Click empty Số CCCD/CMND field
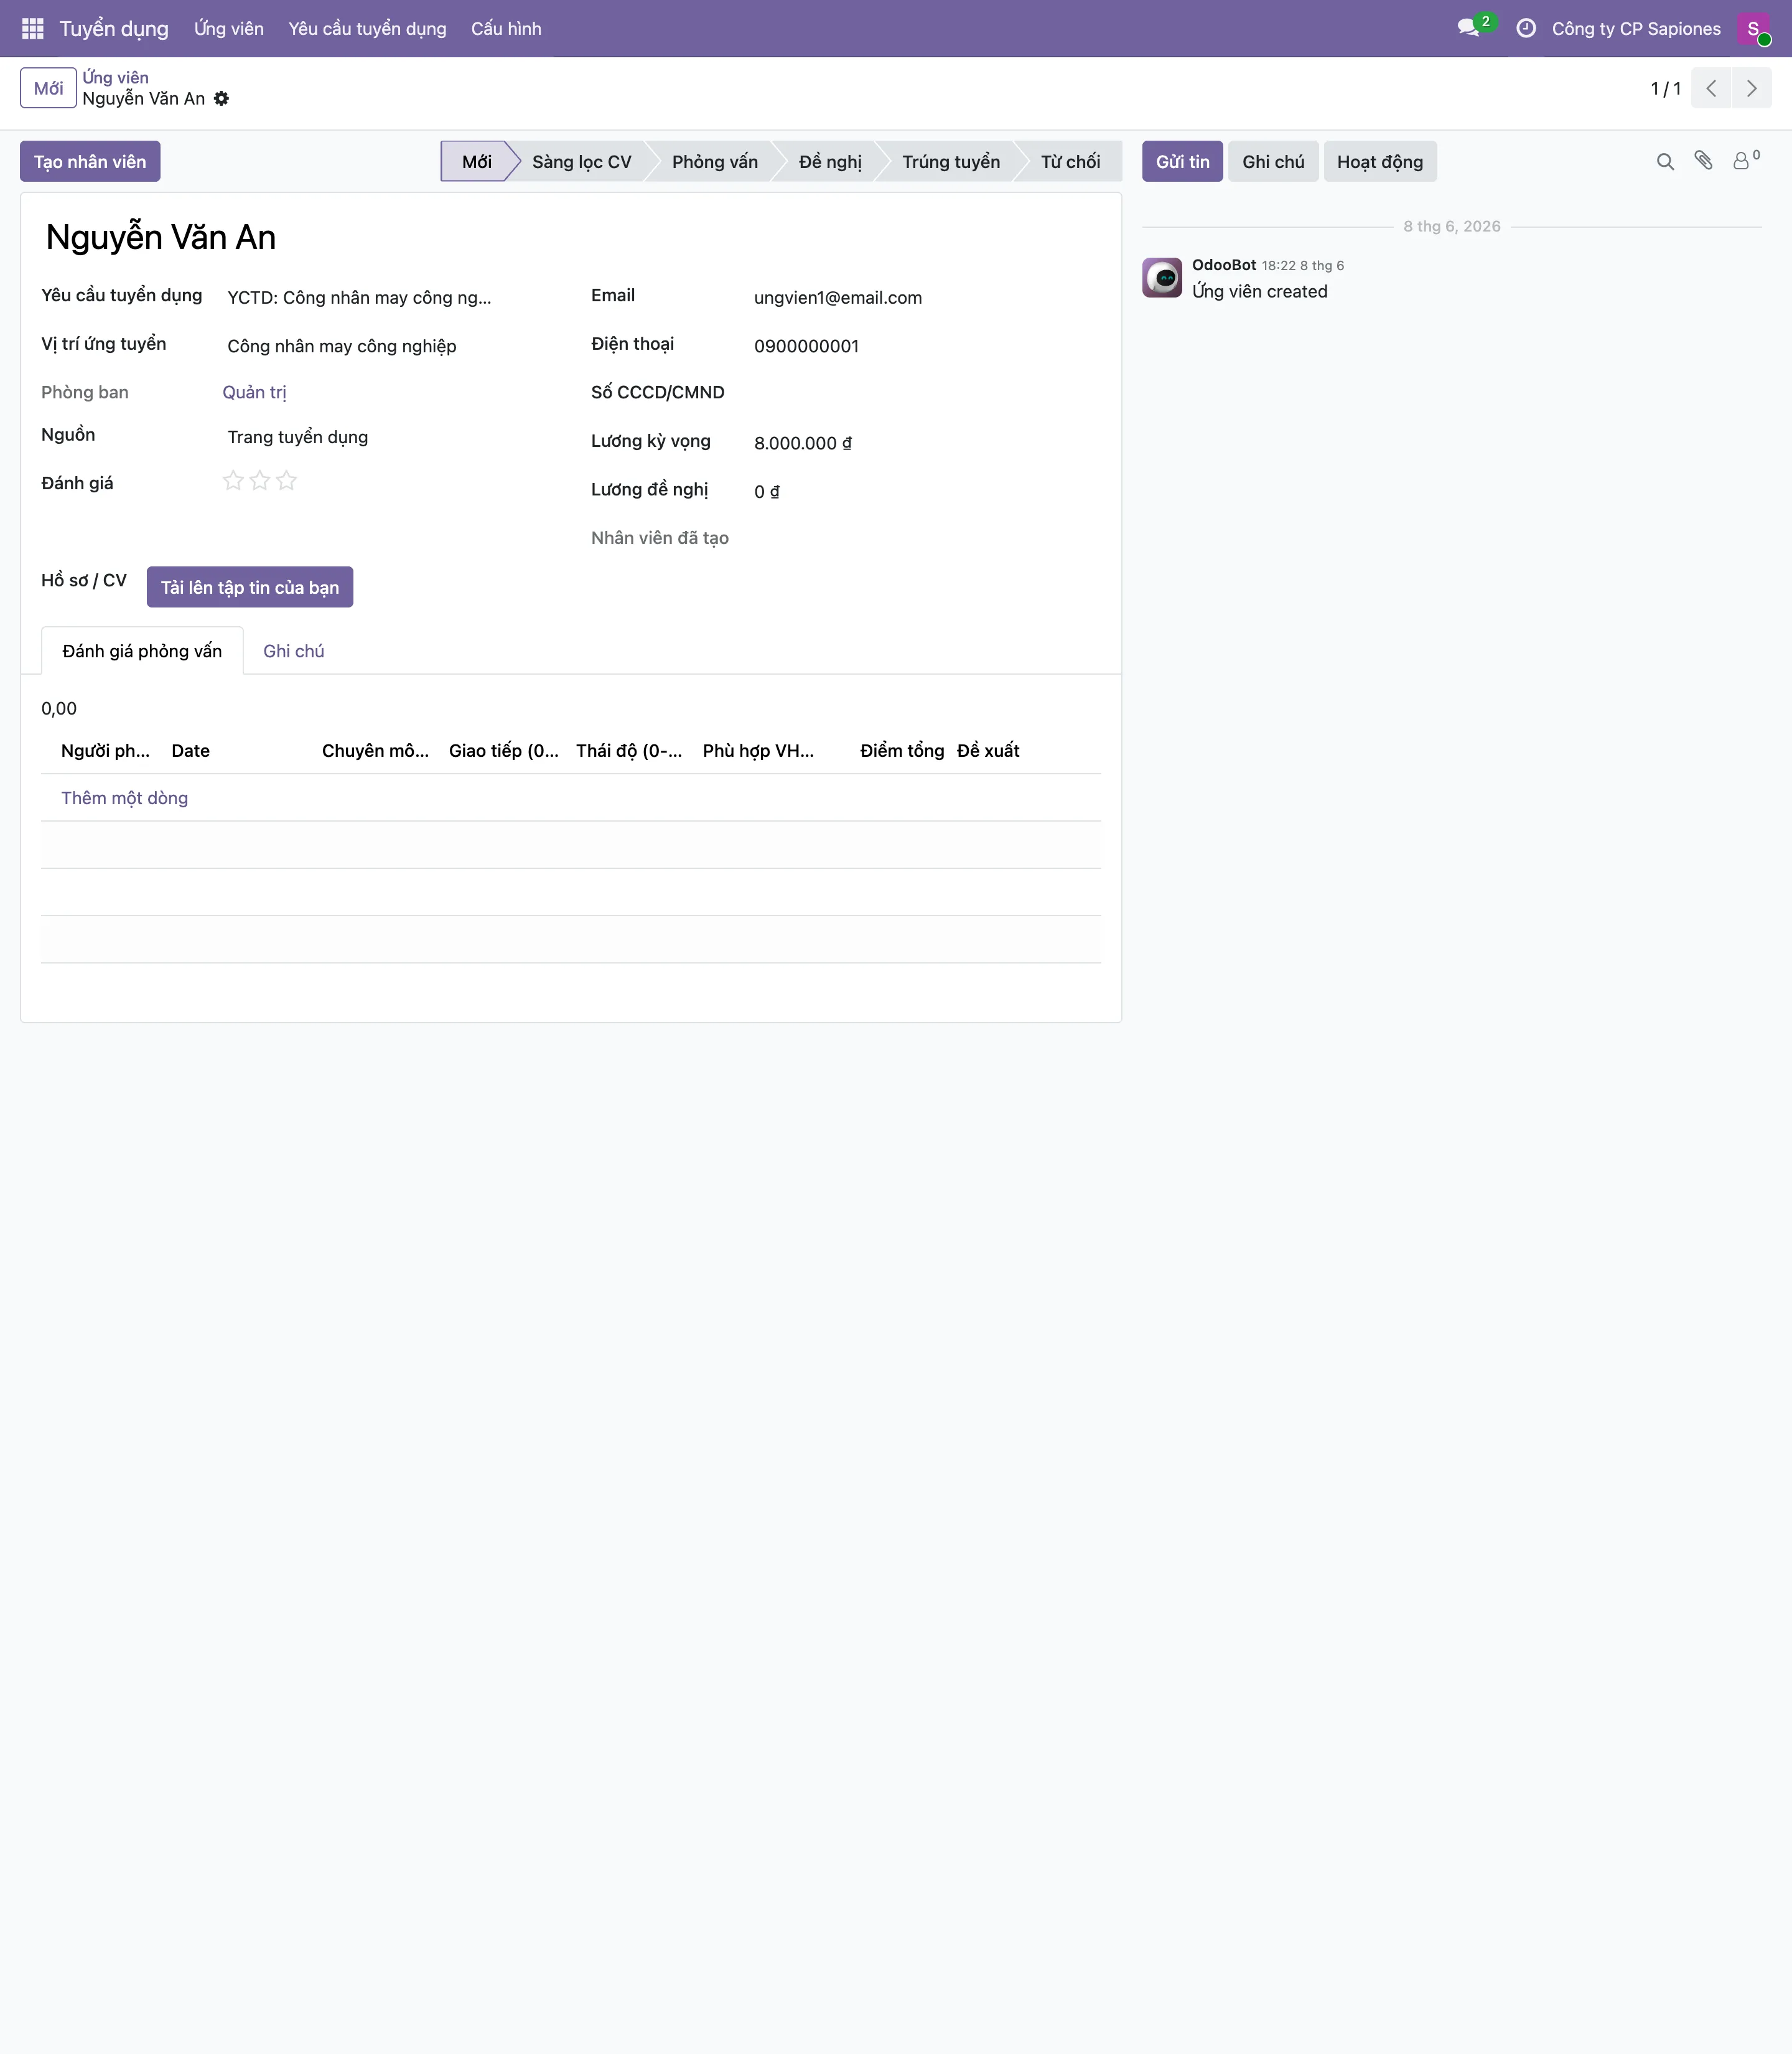 click(925, 393)
